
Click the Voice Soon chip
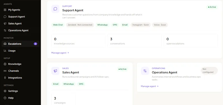coord(160,25)
